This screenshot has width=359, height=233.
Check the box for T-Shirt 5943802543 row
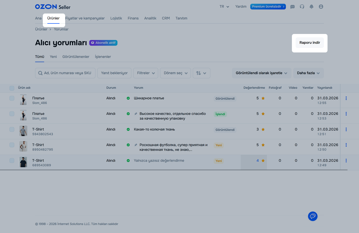tap(12, 129)
